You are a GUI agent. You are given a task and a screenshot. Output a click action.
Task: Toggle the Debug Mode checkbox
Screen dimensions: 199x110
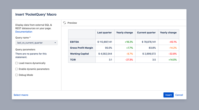point(17,75)
